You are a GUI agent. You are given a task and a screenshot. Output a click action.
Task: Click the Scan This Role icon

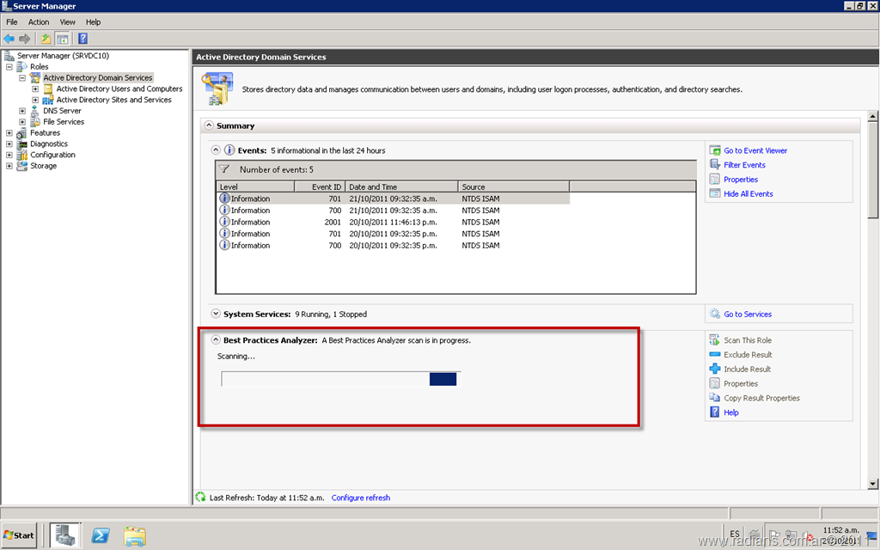point(715,340)
